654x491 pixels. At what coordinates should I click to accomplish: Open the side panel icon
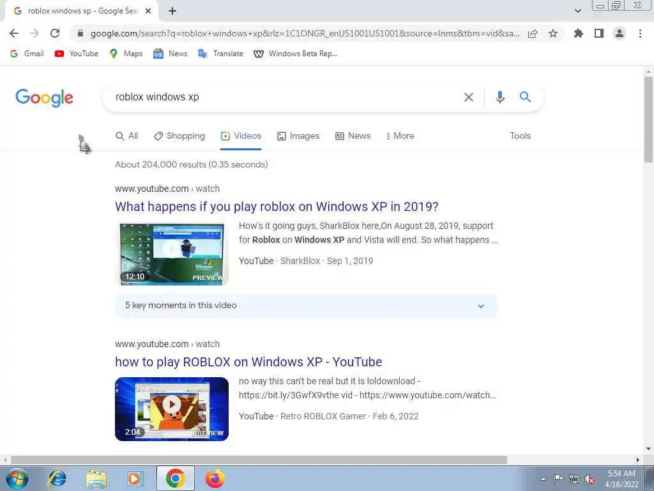(599, 33)
